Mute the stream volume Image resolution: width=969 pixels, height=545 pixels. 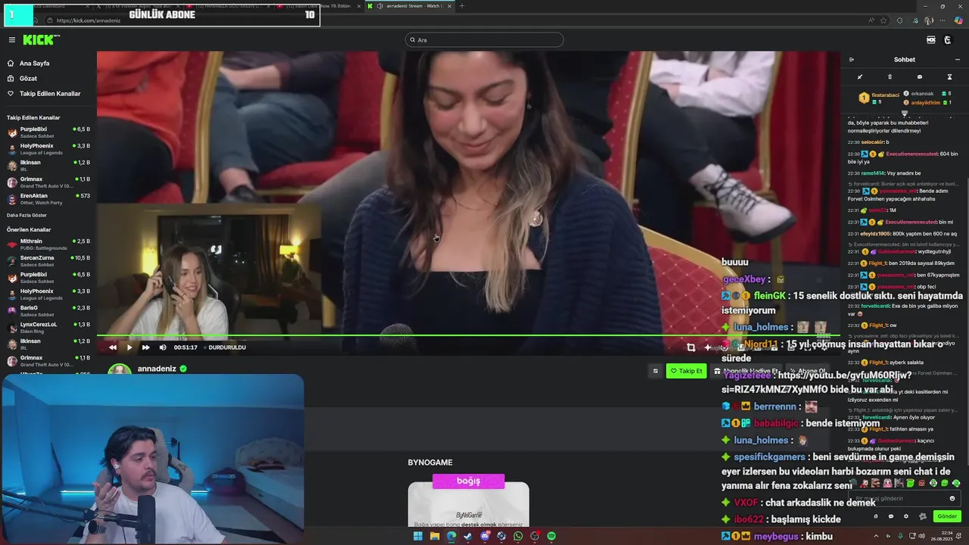[163, 347]
